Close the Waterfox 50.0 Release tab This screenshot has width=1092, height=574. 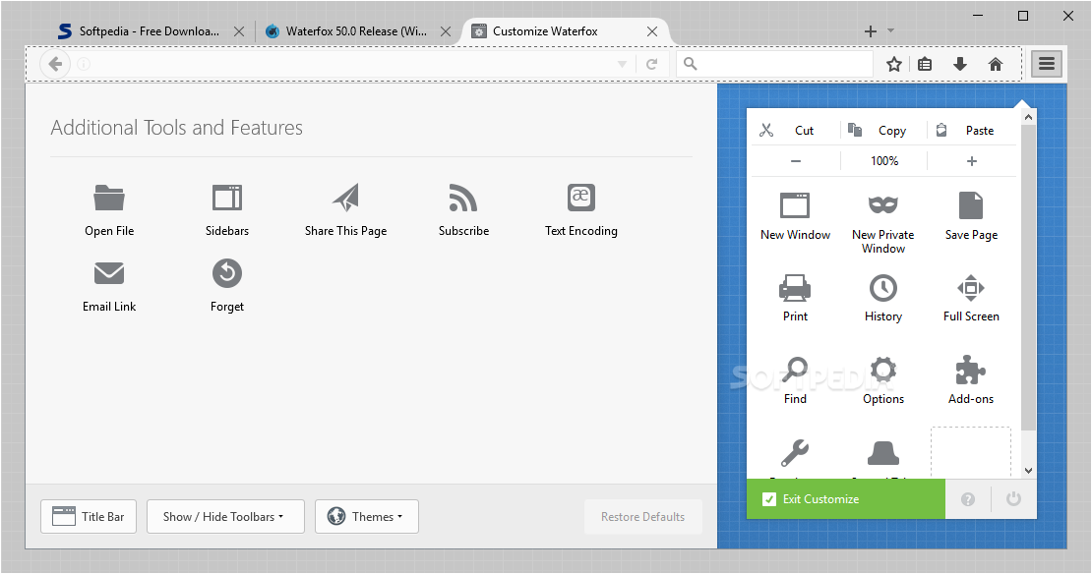coord(446,31)
